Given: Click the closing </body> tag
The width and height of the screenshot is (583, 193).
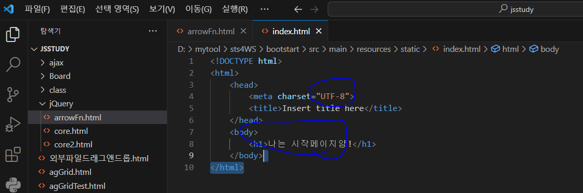Looking at the screenshot, I should [247, 156].
